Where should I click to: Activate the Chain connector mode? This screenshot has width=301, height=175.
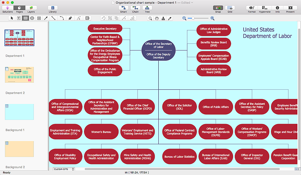[x=135, y=8]
